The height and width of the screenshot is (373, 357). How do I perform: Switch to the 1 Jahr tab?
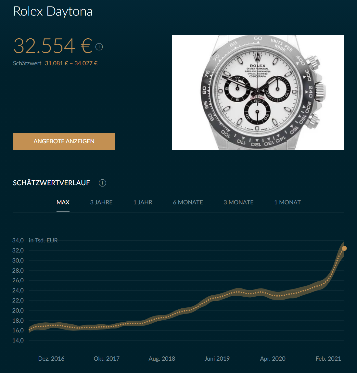pyautogui.click(x=143, y=202)
